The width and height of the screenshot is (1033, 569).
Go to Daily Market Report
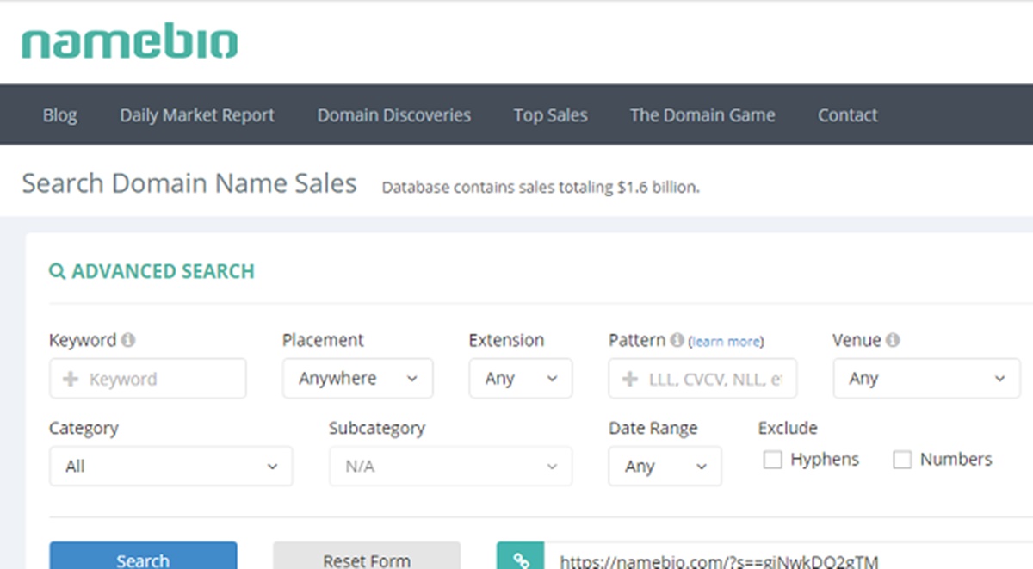[x=197, y=115]
